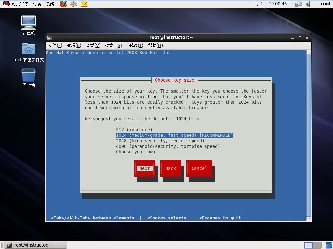Click the terminal scrollbar down arrow
The height and width of the screenshot is (249, 333).
pyautogui.click(x=309, y=219)
